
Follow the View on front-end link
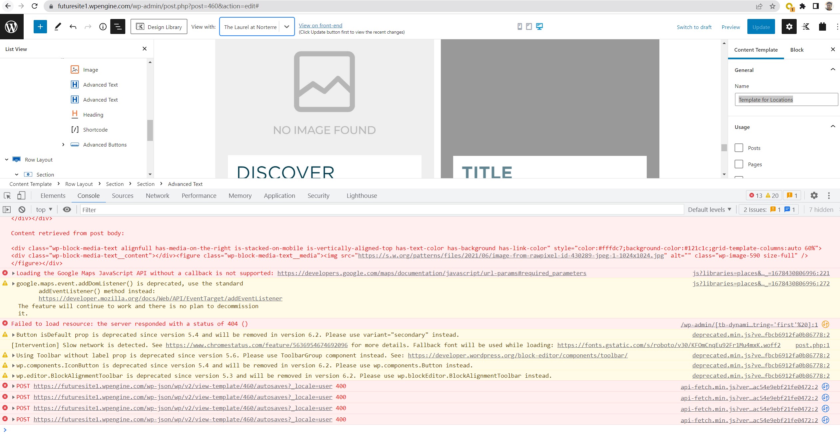(x=321, y=25)
